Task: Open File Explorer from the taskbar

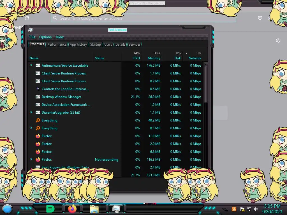Action: 94,209
